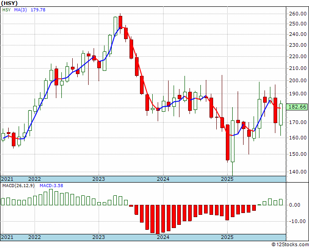The image size is (309, 248).
Task: Click the 170.00 price axis label
Action: coord(298,122)
